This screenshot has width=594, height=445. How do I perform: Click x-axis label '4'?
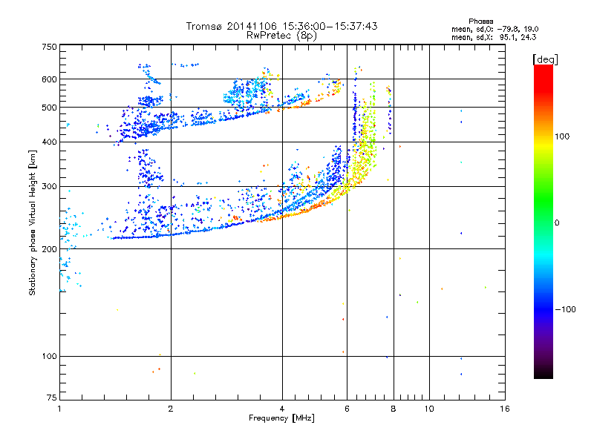point(282,409)
